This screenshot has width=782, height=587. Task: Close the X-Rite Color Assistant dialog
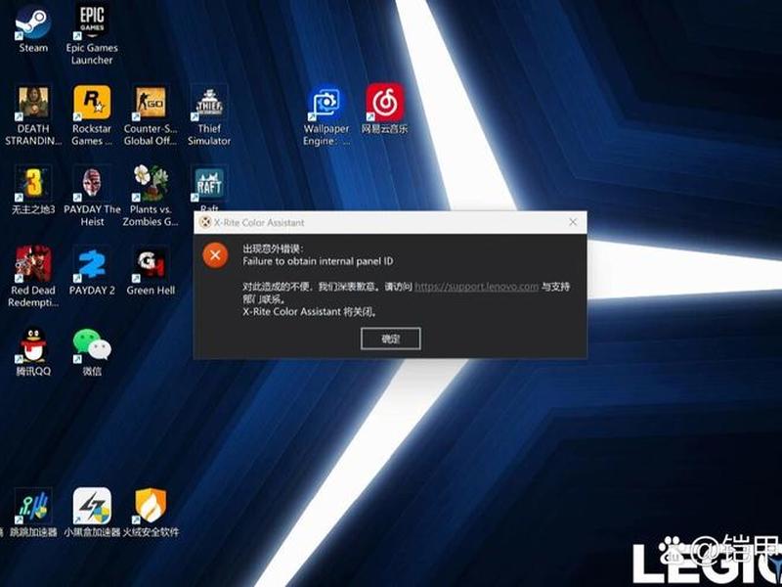click(573, 222)
